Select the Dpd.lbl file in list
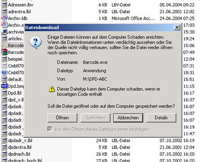Screen dimensions: 215x162 [15, 93]
